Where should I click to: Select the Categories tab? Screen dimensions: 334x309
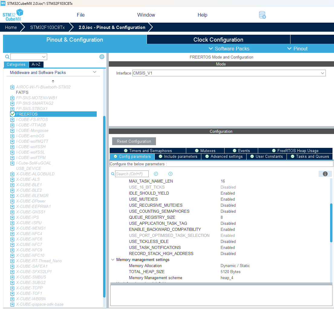[16, 65]
